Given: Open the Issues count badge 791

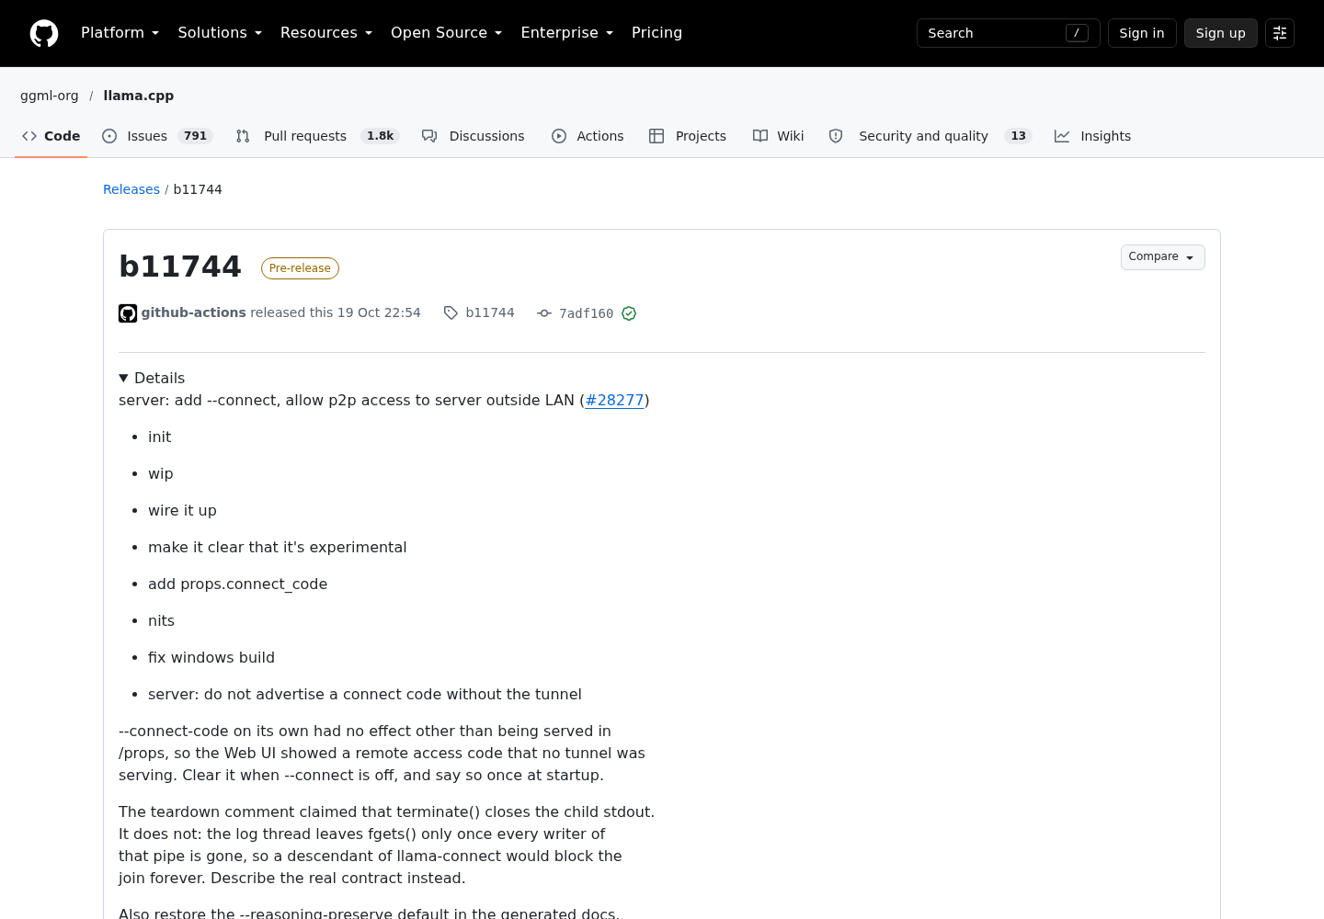Looking at the screenshot, I should click(x=195, y=136).
